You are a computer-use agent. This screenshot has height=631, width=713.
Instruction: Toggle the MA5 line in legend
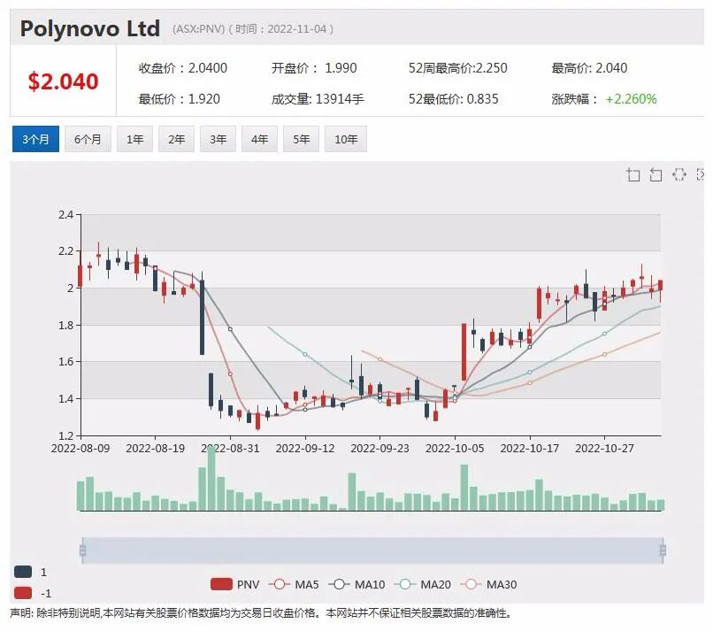(294, 585)
